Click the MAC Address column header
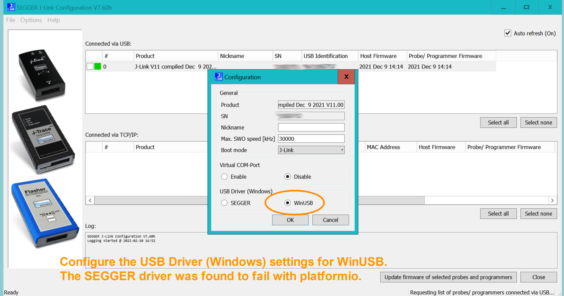Screen dimensions: 564x296 pyautogui.click(x=391, y=147)
